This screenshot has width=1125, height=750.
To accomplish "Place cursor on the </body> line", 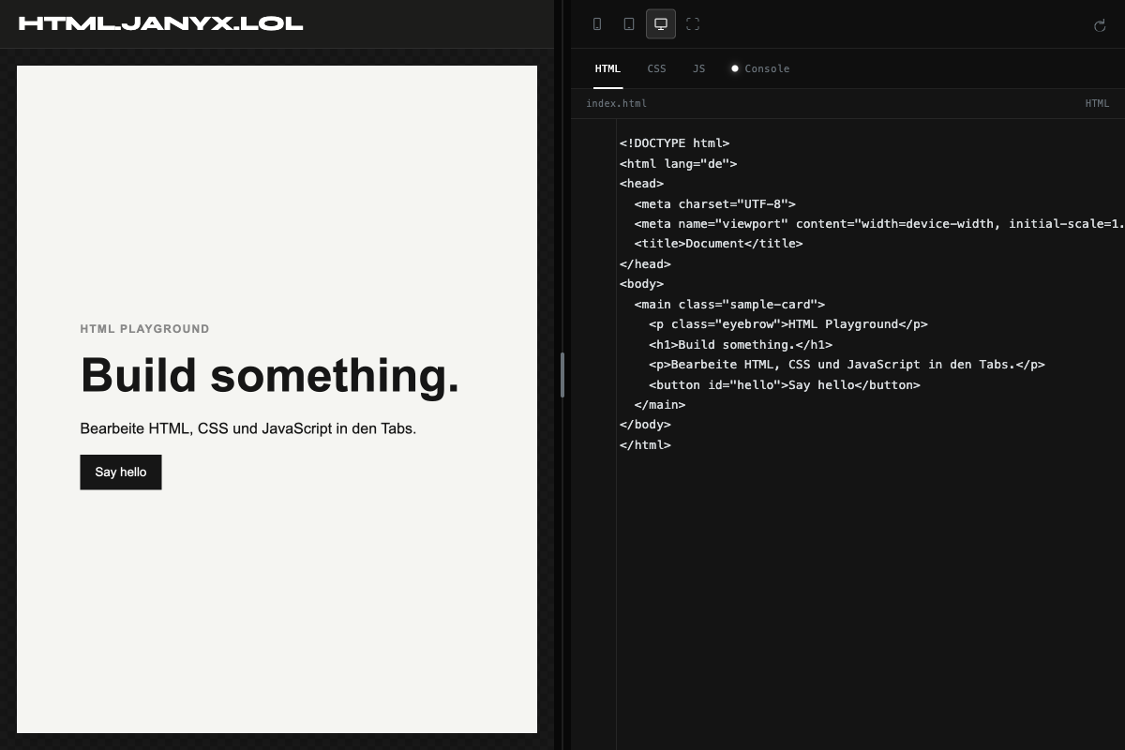I will tap(645, 425).
